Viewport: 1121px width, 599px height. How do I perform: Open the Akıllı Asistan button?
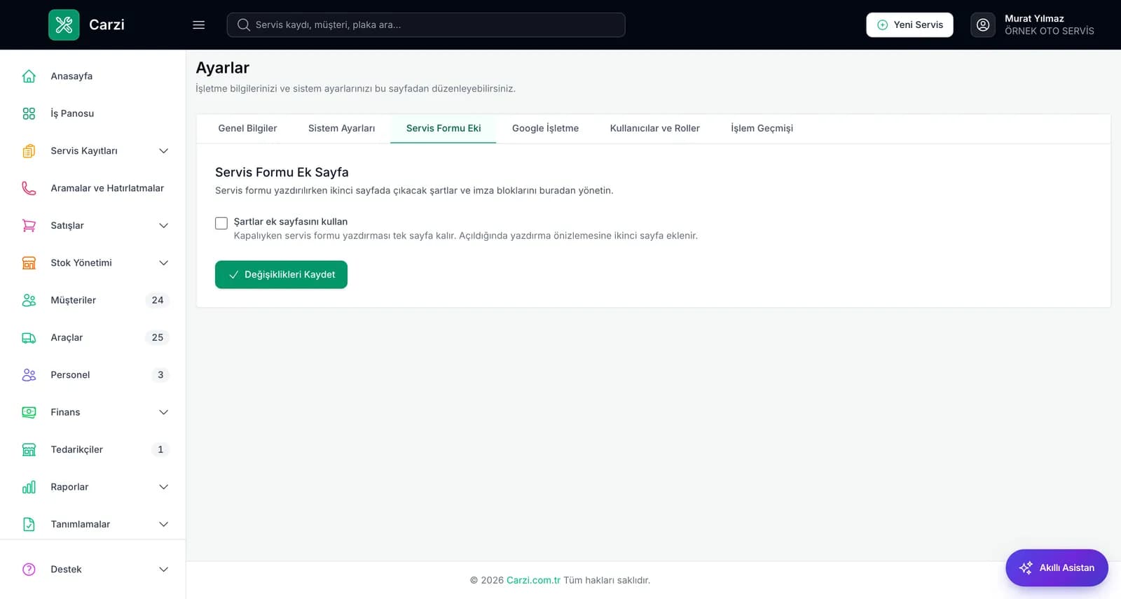(x=1057, y=568)
